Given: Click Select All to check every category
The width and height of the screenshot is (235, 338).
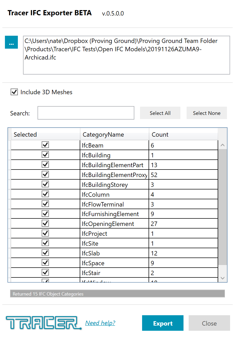Looking at the screenshot, I should click(160, 113).
